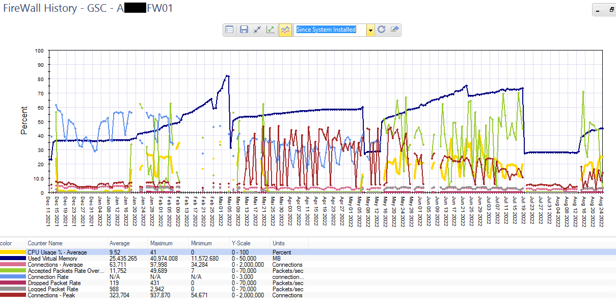Sort counters by the Maximum column header
616x306 pixels.
pyautogui.click(x=163, y=243)
